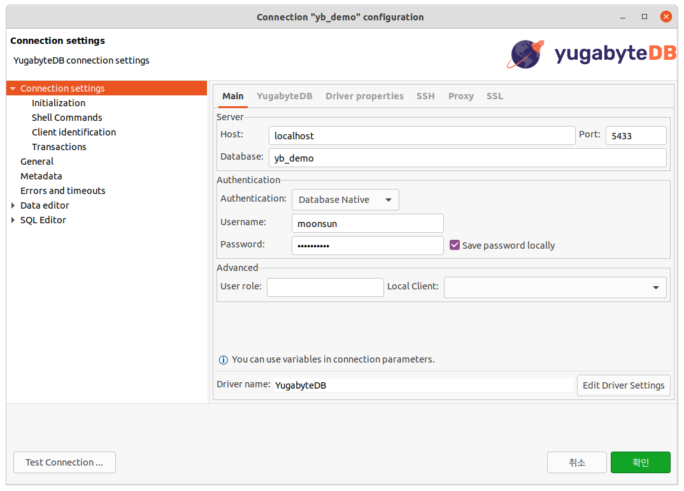Open the Driver properties tab
The image size is (684, 491).
coord(364,96)
